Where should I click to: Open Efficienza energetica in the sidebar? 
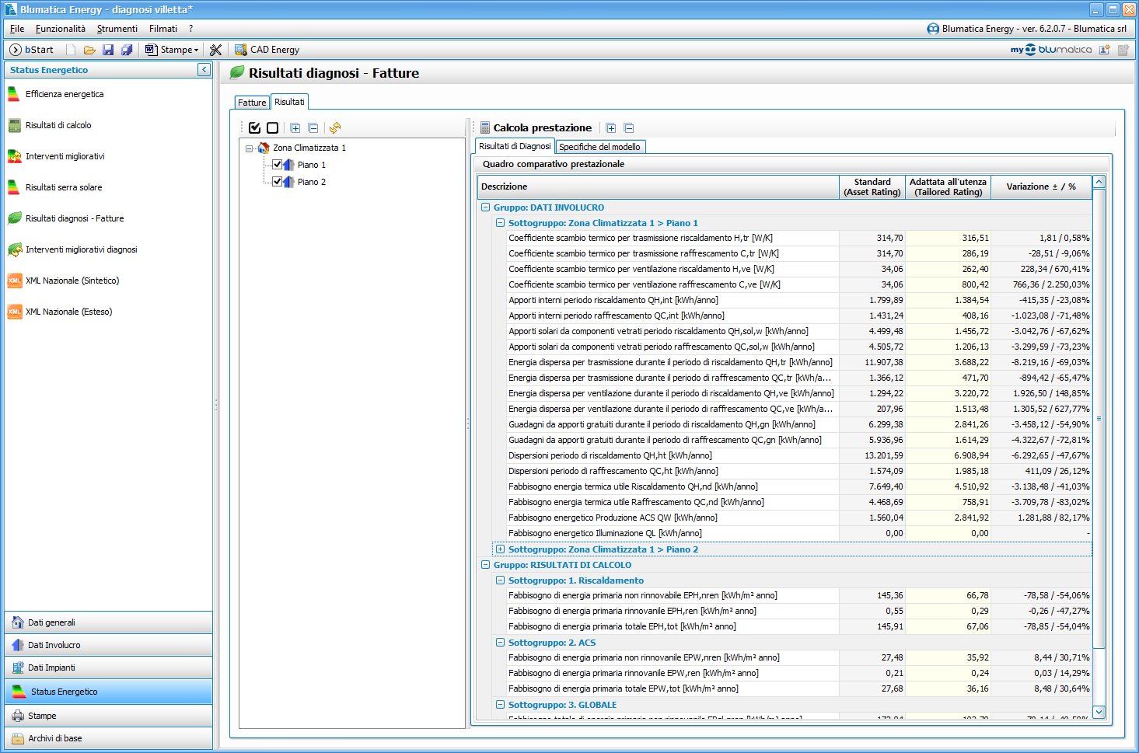pos(65,94)
